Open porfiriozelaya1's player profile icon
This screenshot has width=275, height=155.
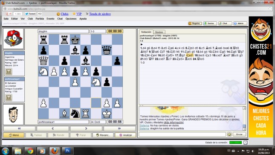[9, 97]
